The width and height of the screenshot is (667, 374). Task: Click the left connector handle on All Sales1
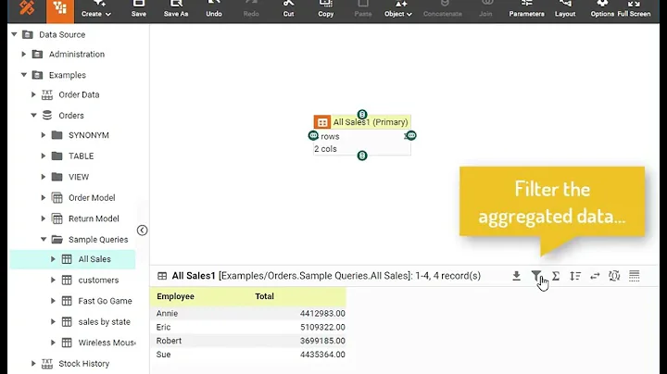pyautogui.click(x=313, y=135)
